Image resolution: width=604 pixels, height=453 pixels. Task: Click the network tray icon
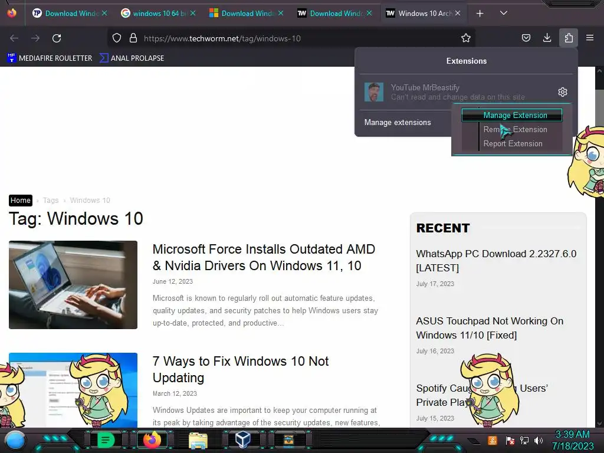pos(524,440)
